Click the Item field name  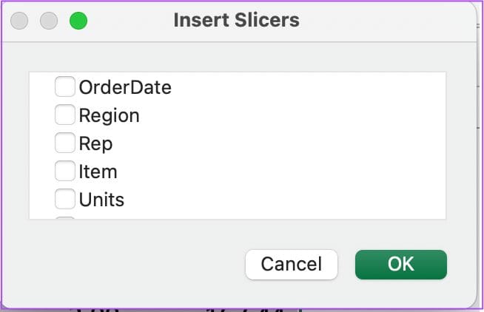(98, 172)
